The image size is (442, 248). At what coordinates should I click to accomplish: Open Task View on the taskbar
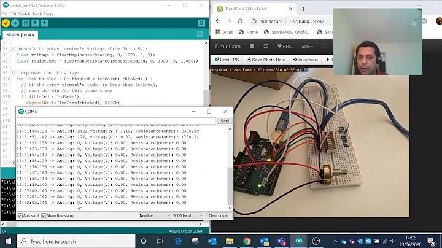(x=160, y=241)
